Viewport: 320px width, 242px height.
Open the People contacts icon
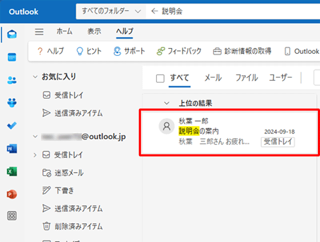point(12,80)
